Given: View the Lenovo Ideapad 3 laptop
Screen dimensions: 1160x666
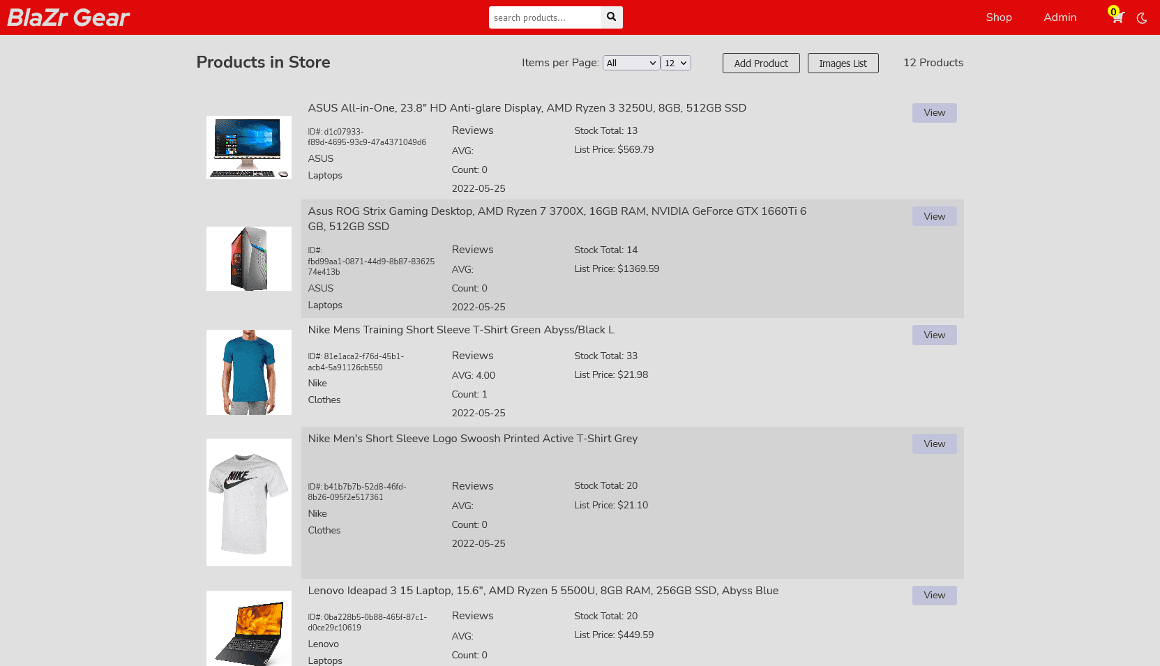Looking at the screenshot, I should coord(934,595).
